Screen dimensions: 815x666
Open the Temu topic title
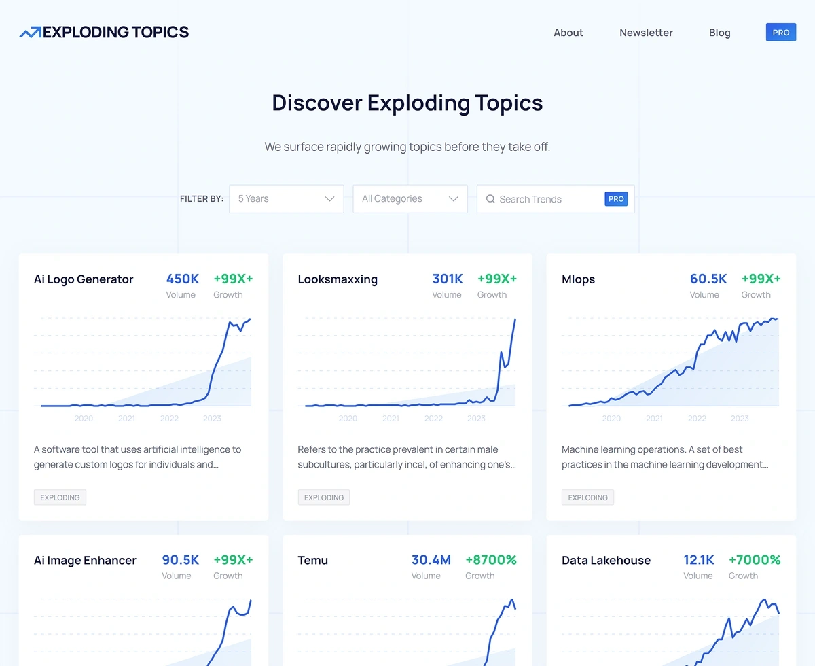click(313, 561)
